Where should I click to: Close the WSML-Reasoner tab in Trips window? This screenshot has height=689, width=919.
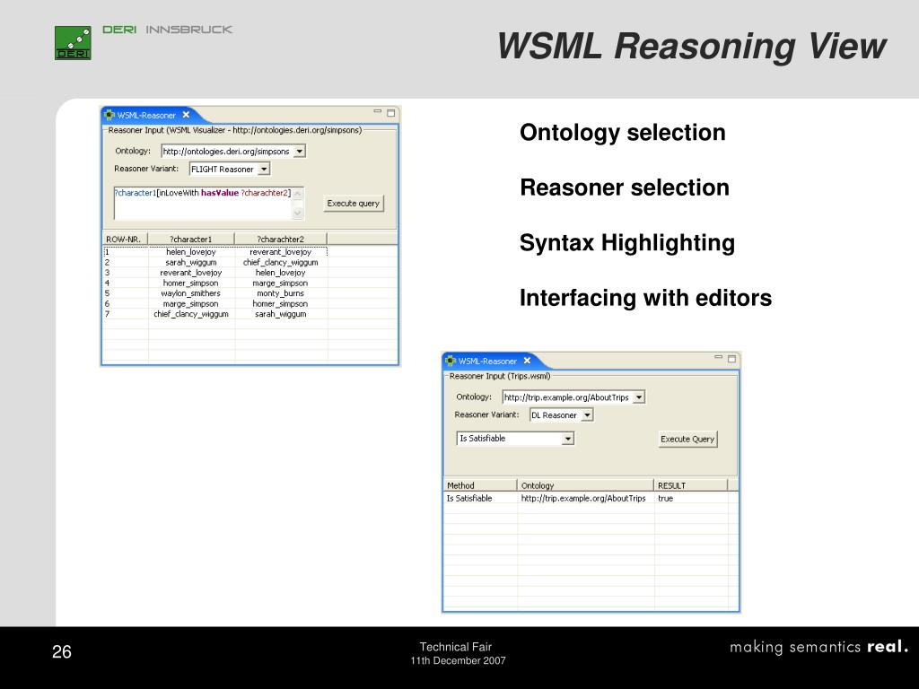click(527, 361)
